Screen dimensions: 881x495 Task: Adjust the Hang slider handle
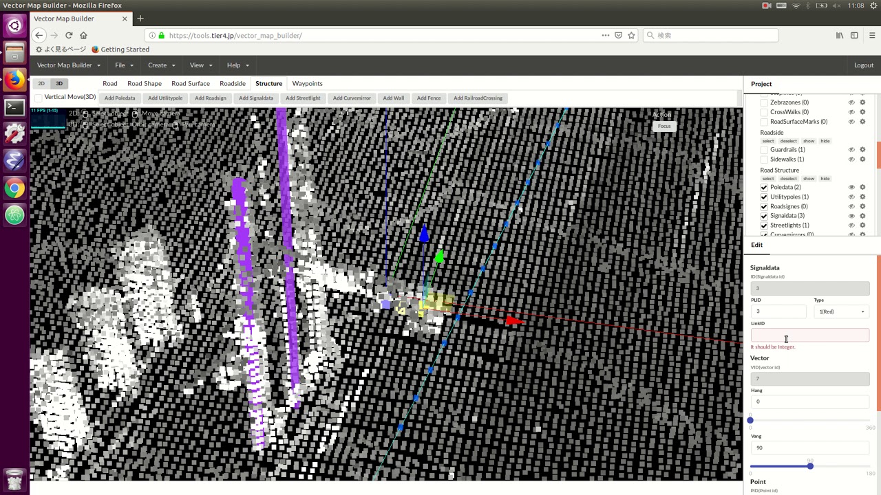click(750, 420)
